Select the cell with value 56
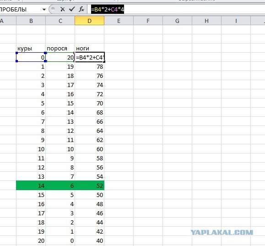 pos(90,167)
